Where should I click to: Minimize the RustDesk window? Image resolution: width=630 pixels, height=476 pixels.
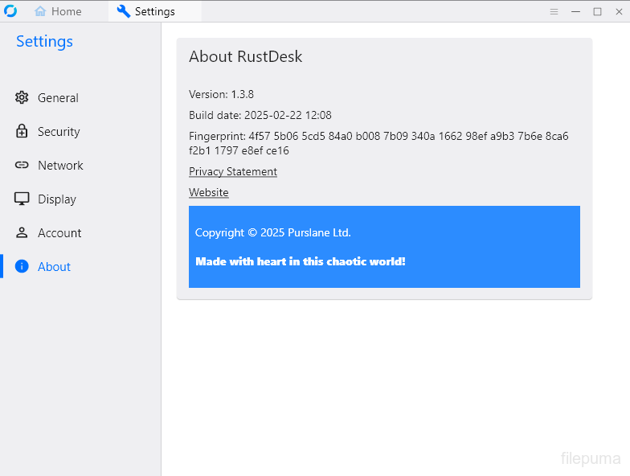click(x=575, y=11)
